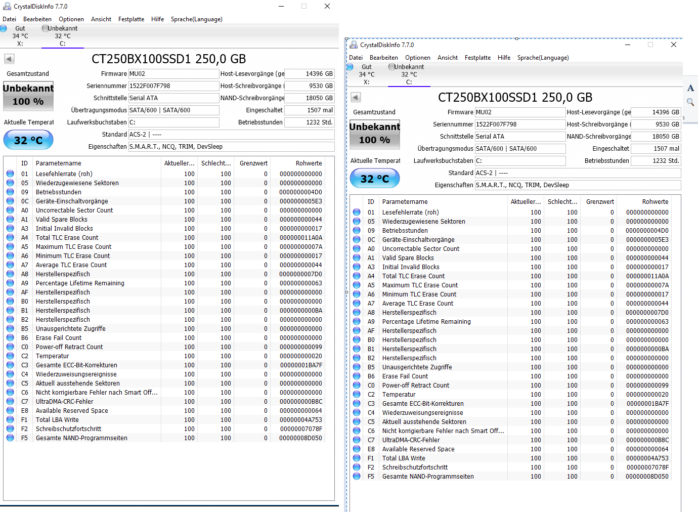Click Übertragungsmodus field in left window
698x512 pixels.
[x=173, y=110]
